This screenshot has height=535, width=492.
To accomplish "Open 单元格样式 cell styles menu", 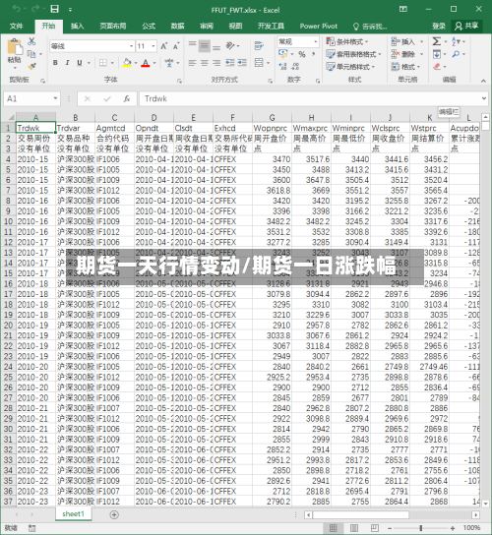I will point(350,67).
